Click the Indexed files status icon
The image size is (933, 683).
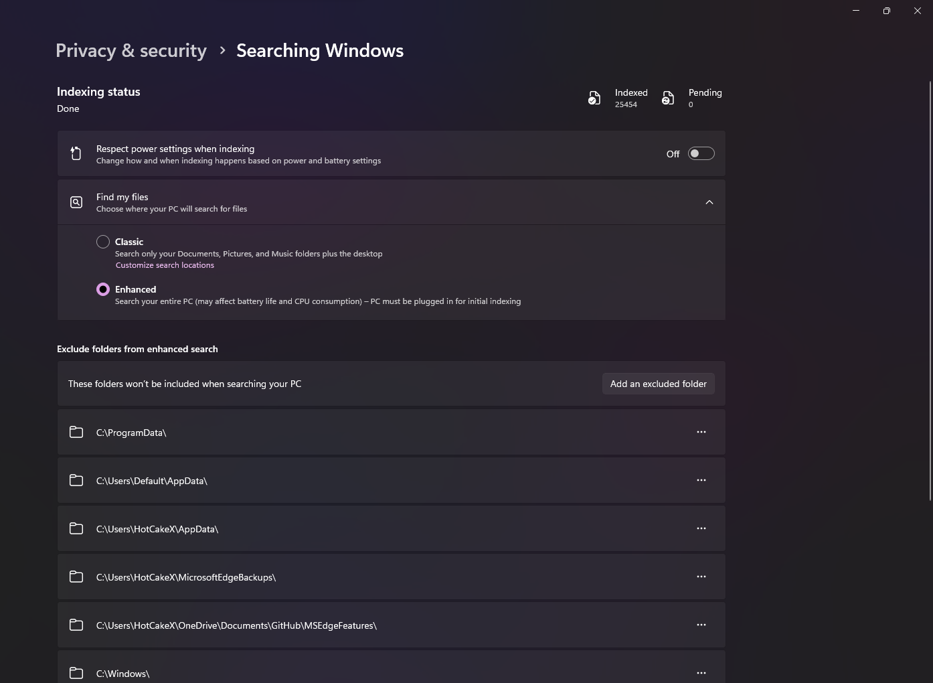coord(594,97)
